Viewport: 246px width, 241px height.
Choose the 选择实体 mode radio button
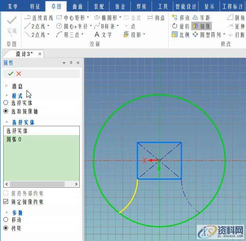(x=6, y=103)
